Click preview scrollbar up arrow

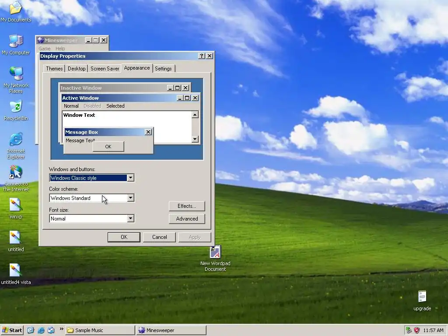[195, 115]
